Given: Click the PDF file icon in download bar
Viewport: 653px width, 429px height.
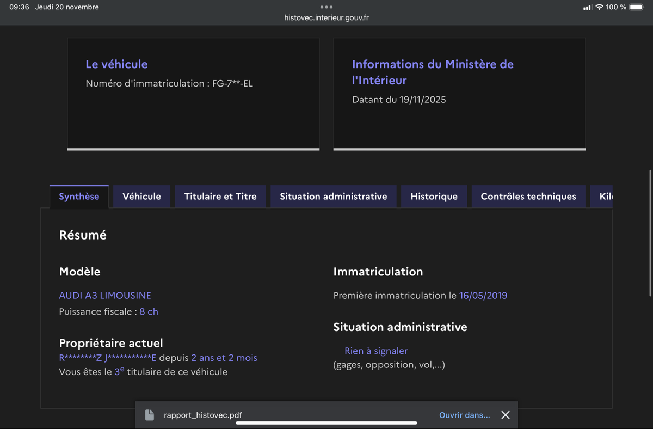Looking at the screenshot, I should point(150,415).
